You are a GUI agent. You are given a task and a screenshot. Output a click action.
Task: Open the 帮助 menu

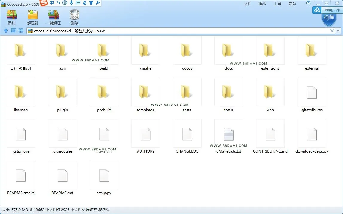292,4
